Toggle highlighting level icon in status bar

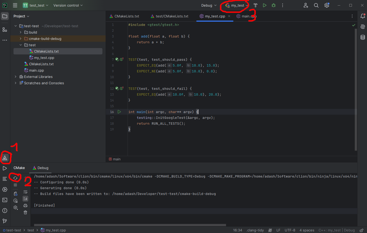tap(270, 230)
